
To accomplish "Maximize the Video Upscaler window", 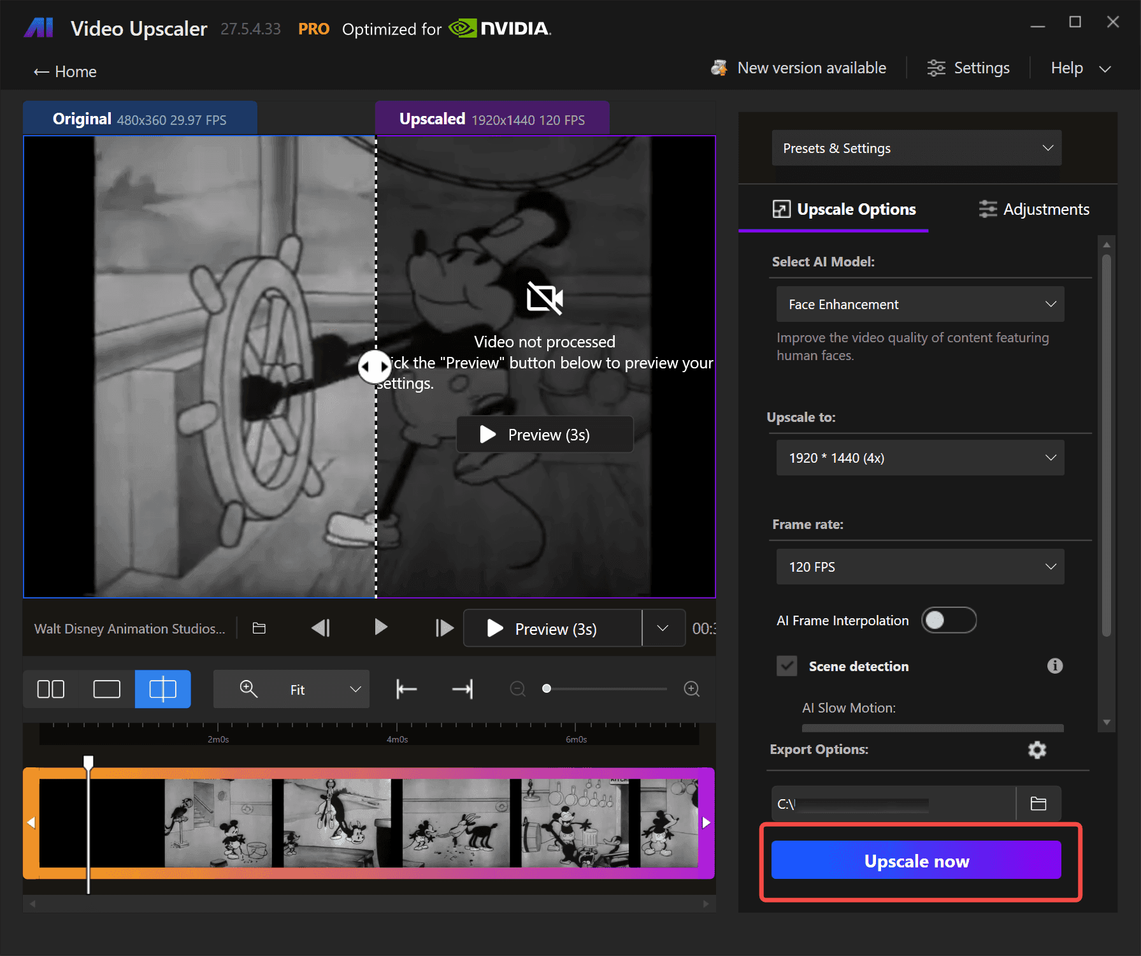I will tap(1075, 22).
